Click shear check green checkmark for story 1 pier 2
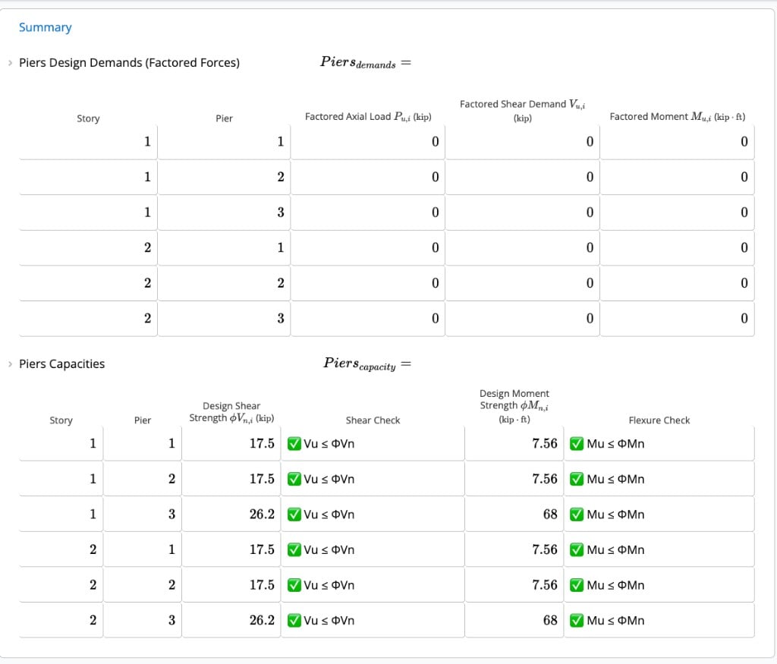 tap(294, 479)
